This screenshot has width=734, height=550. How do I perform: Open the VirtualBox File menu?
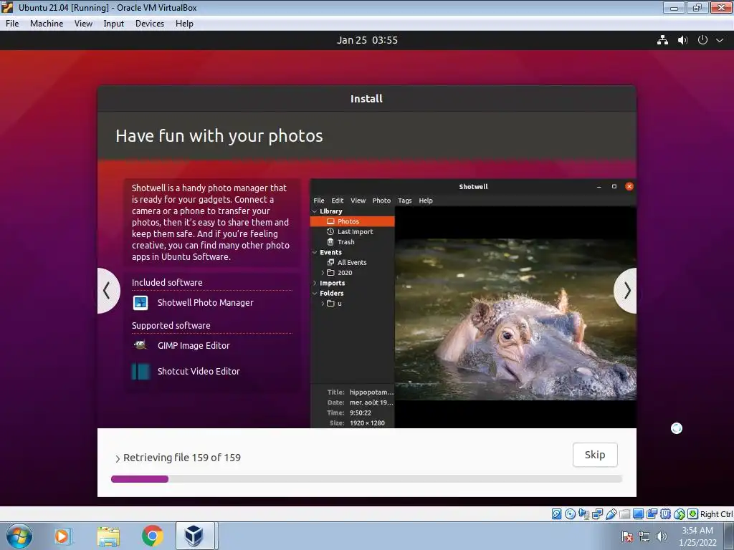click(12, 24)
